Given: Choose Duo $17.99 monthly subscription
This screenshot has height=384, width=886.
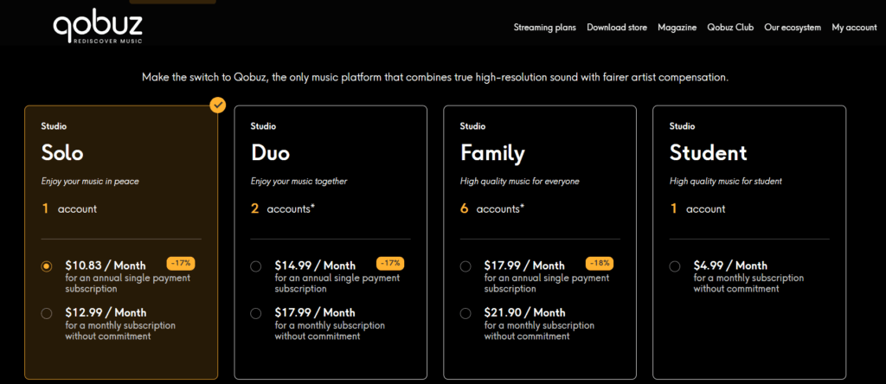Looking at the screenshot, I should [256, 313].
